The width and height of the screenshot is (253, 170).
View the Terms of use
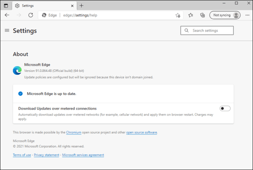22,155
